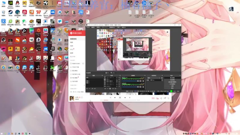Open Settings button in OBS Controls
The height and width of the screenshot is (135, 240).
[x=172, y=86]
